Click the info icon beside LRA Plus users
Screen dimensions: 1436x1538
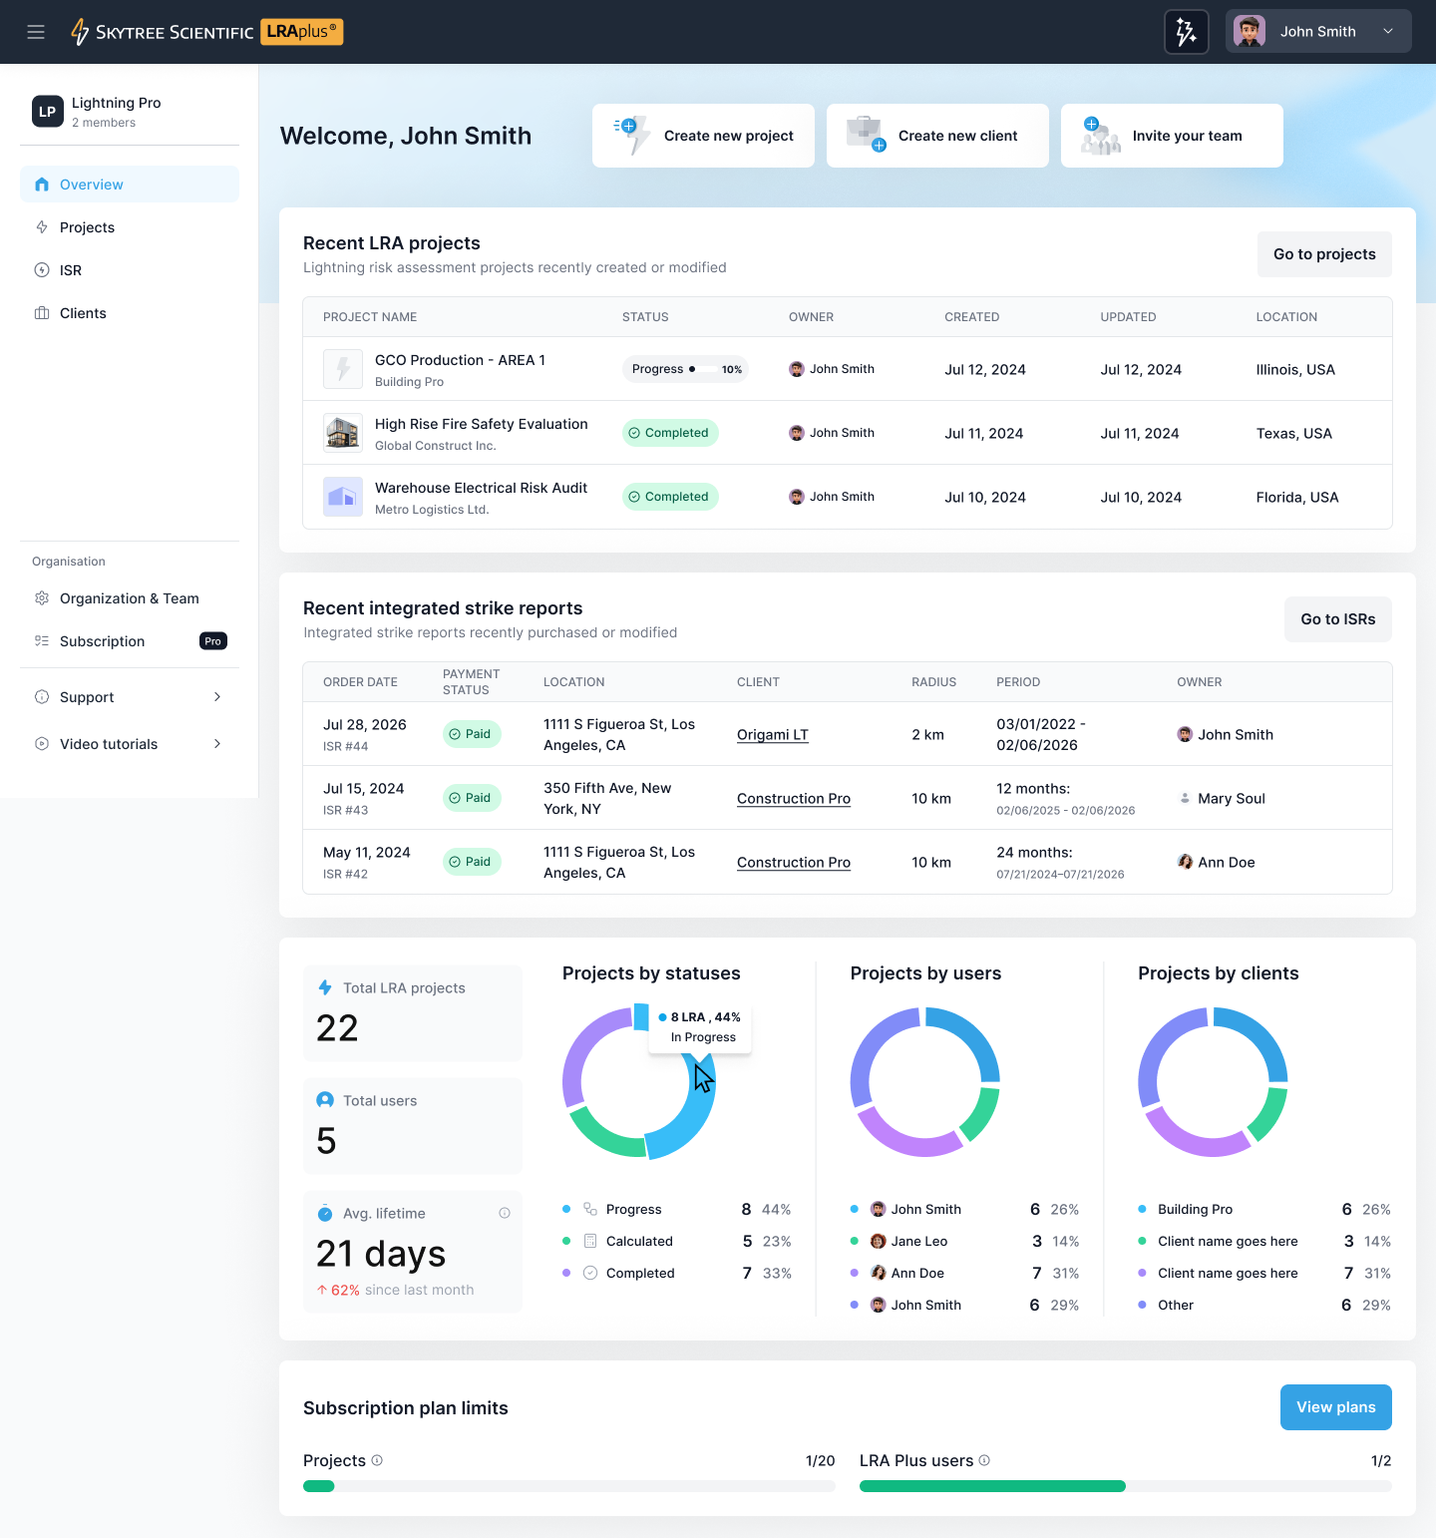984,1460
